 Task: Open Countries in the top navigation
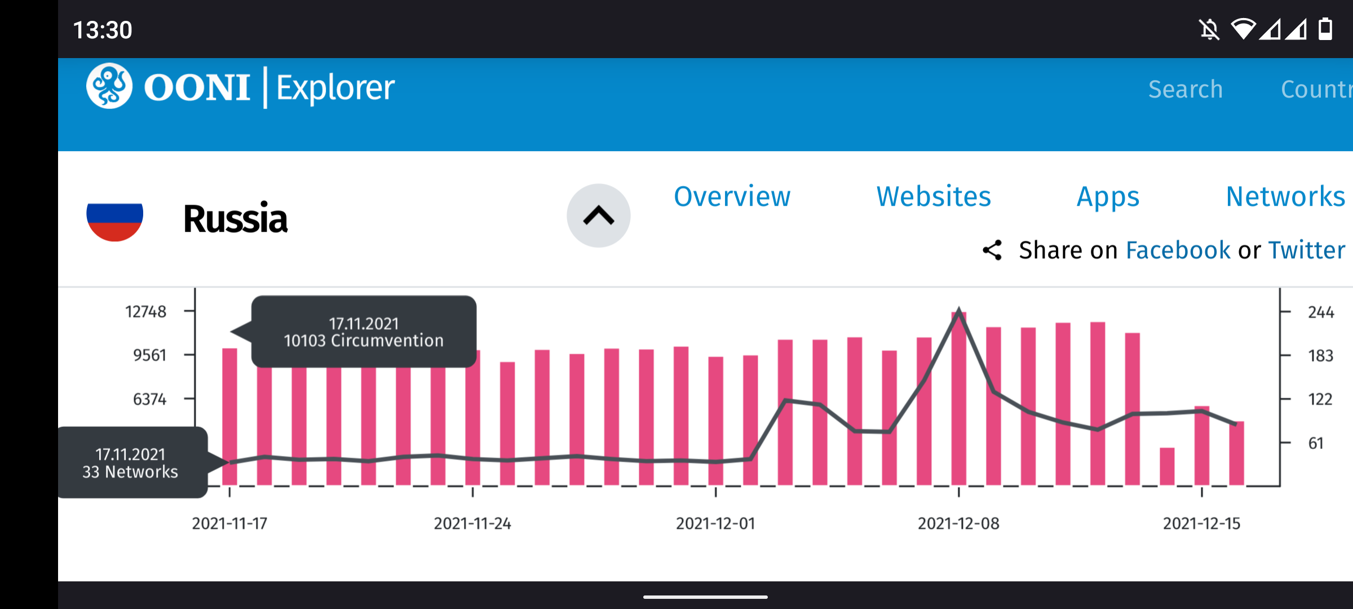click(1316, 89)
